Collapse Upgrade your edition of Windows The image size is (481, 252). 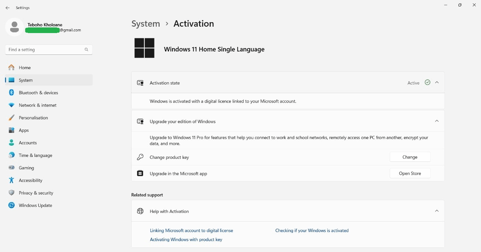coord(437,121)
